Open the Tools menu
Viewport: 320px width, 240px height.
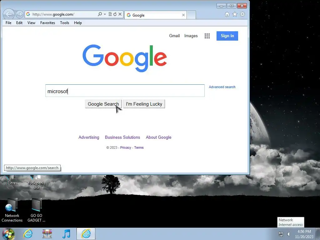tap(64, 23)
